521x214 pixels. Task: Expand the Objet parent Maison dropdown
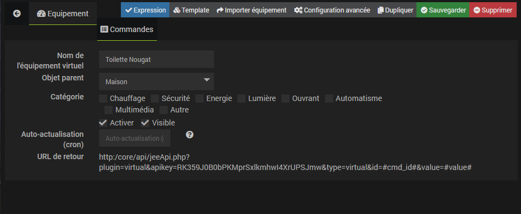[x=156, y=81]
